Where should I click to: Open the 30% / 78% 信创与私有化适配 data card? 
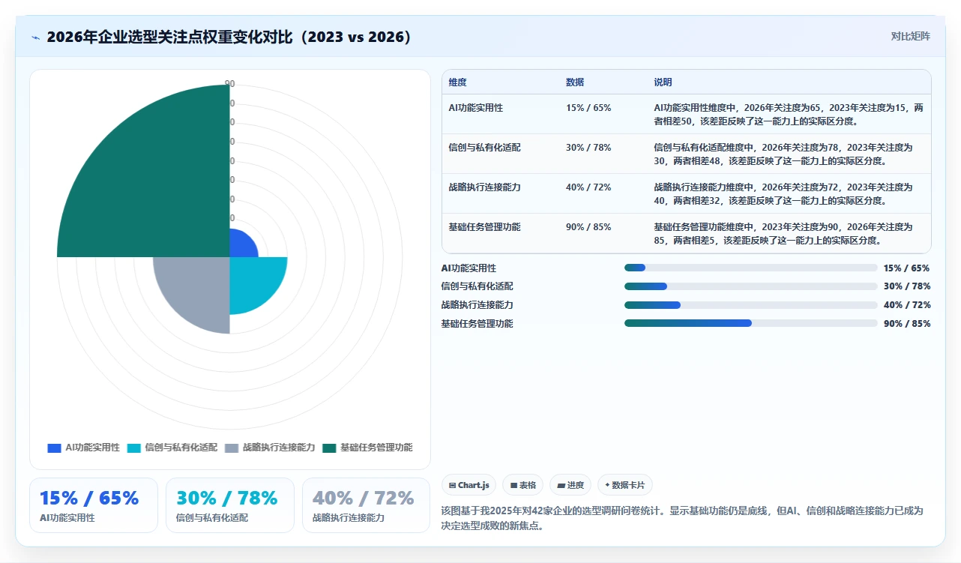(230, 505)
